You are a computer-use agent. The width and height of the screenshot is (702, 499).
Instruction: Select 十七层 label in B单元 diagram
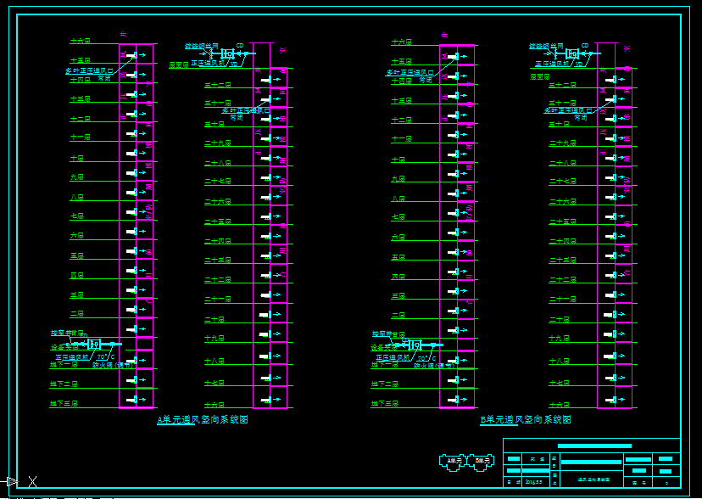coord(560,383)
